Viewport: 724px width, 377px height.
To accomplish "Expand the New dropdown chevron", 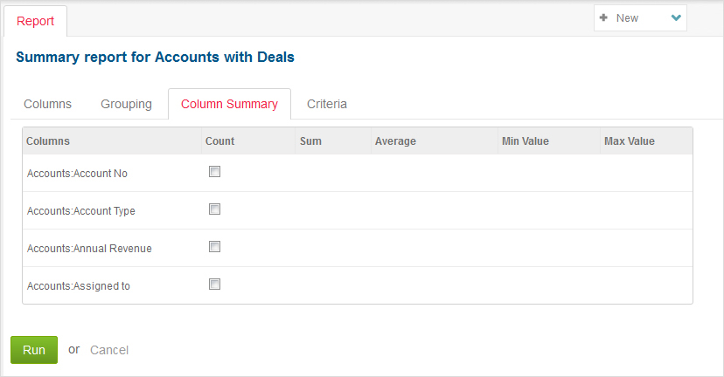I will click(x=676, y=18).
